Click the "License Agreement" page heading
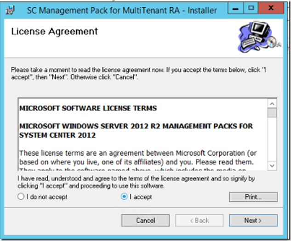 (x=54, y=32)
